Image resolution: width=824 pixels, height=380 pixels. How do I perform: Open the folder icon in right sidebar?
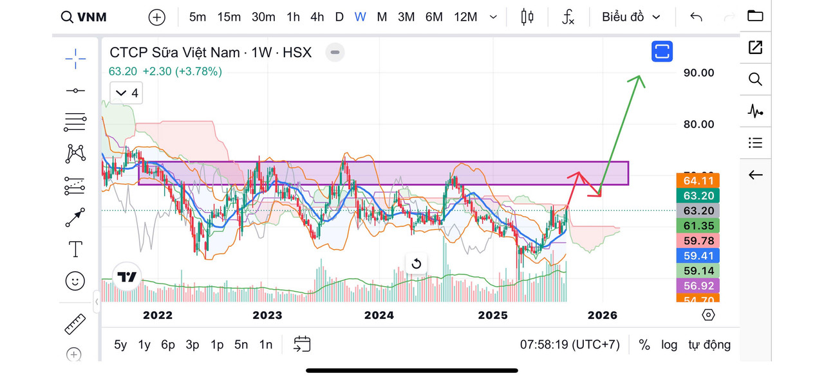click(755, 15)
